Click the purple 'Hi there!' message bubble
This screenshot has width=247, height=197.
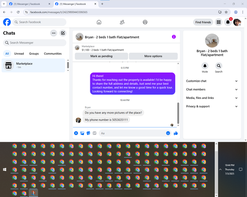(132, 84)
